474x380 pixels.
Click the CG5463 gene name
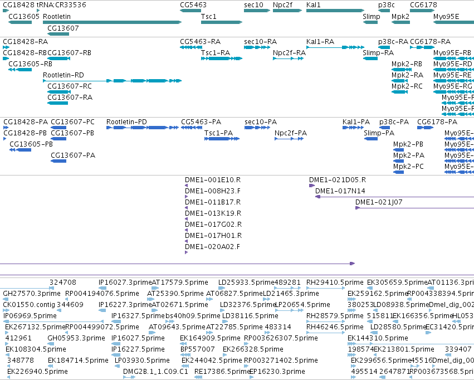(x=193, y=5)
